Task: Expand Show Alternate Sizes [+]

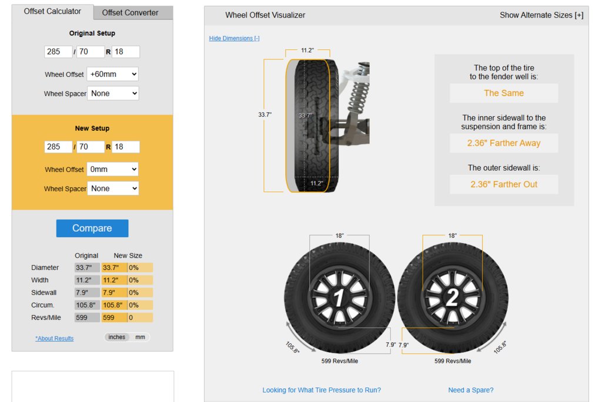Action: [541, 15]
